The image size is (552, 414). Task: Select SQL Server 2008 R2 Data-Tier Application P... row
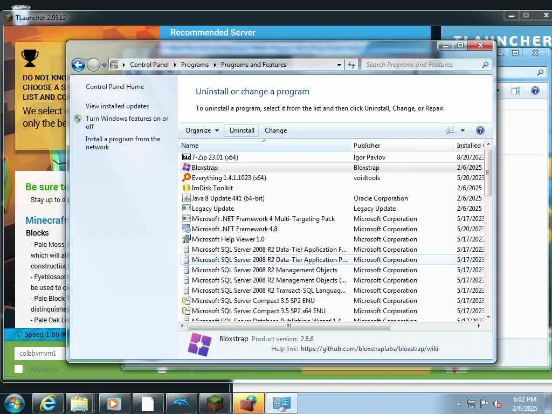(x=333, y=259)
